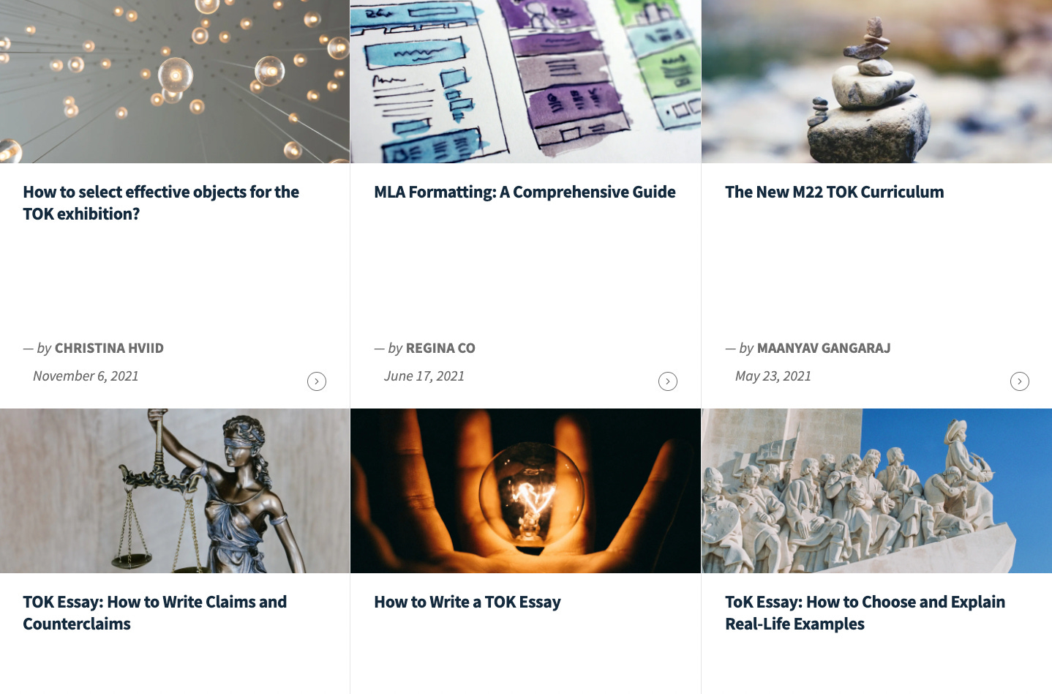
Task: Click the Lady Justice statue thumbnail
Action: click(x=175, y=490)
